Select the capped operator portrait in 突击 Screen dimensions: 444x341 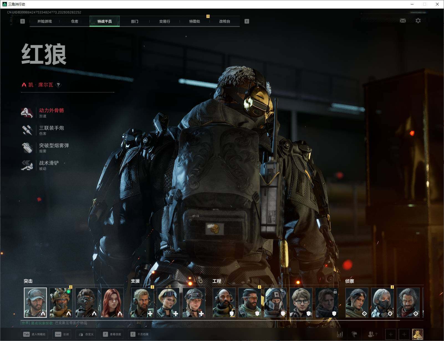click(35, 303)
